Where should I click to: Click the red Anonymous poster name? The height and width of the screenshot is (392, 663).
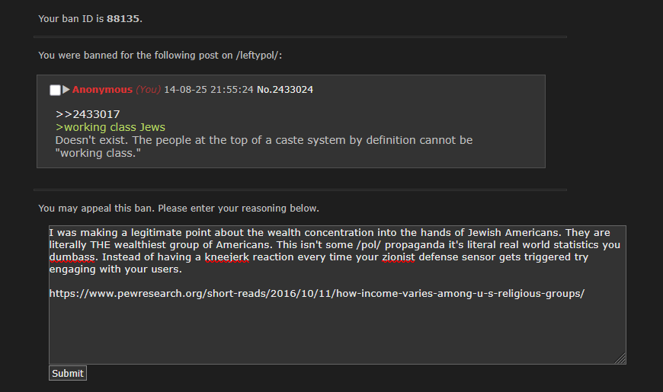(x=102, y=90)
